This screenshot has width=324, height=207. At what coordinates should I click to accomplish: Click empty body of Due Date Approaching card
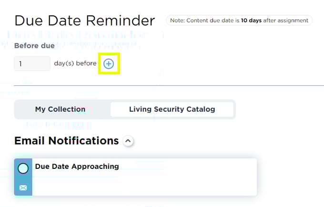(x=144, y=183)
